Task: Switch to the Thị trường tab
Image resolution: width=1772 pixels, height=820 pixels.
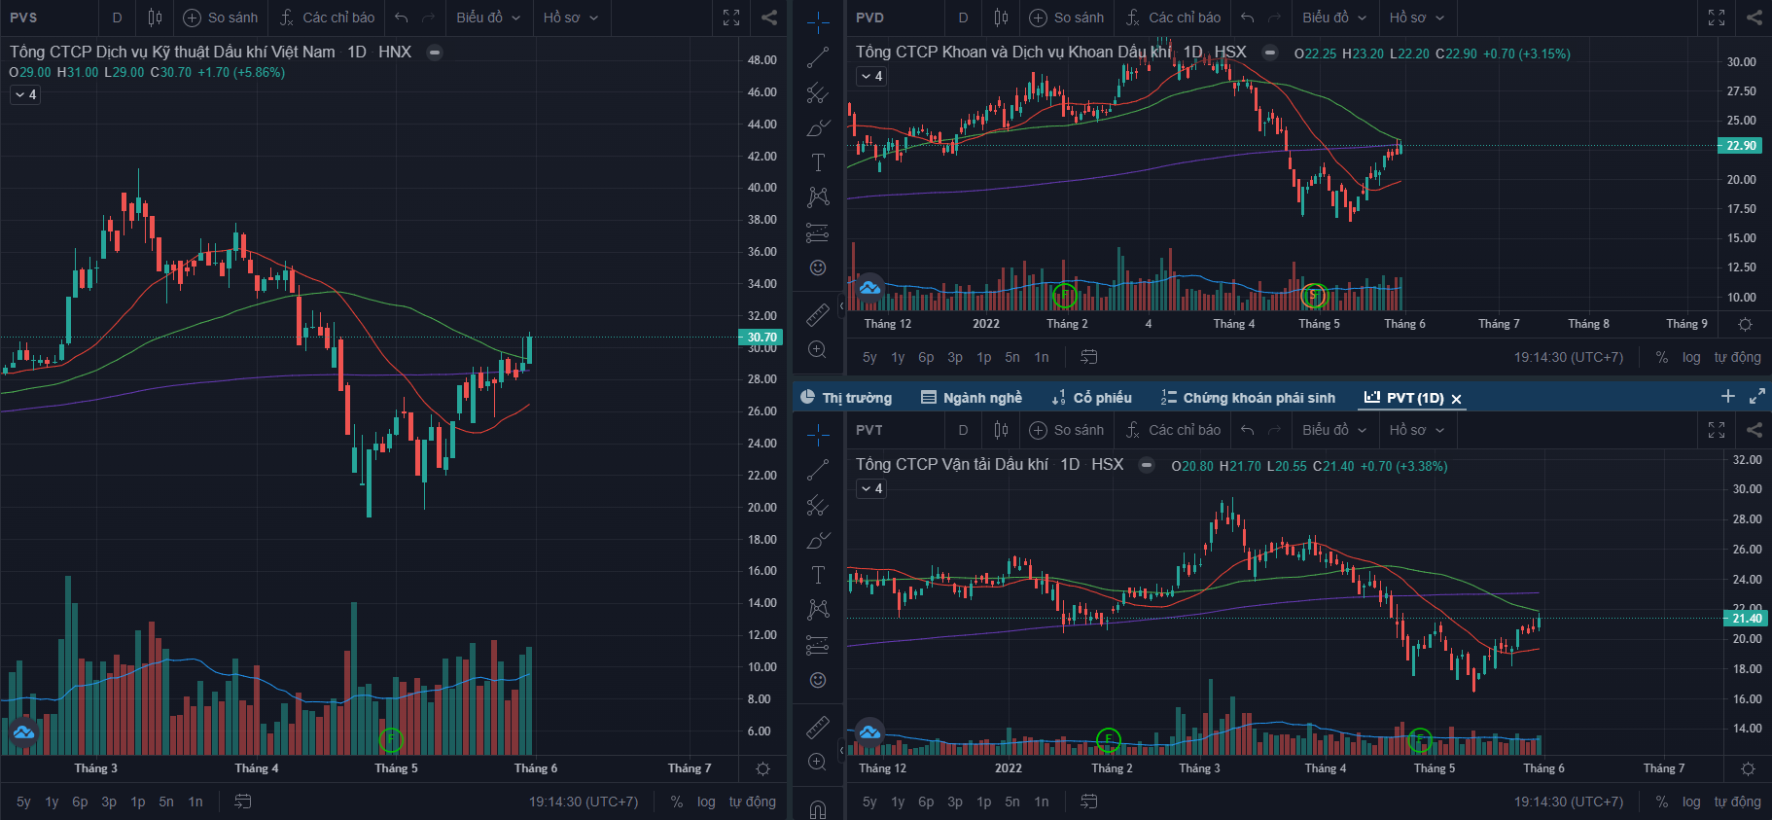Action: coord(846,398)
